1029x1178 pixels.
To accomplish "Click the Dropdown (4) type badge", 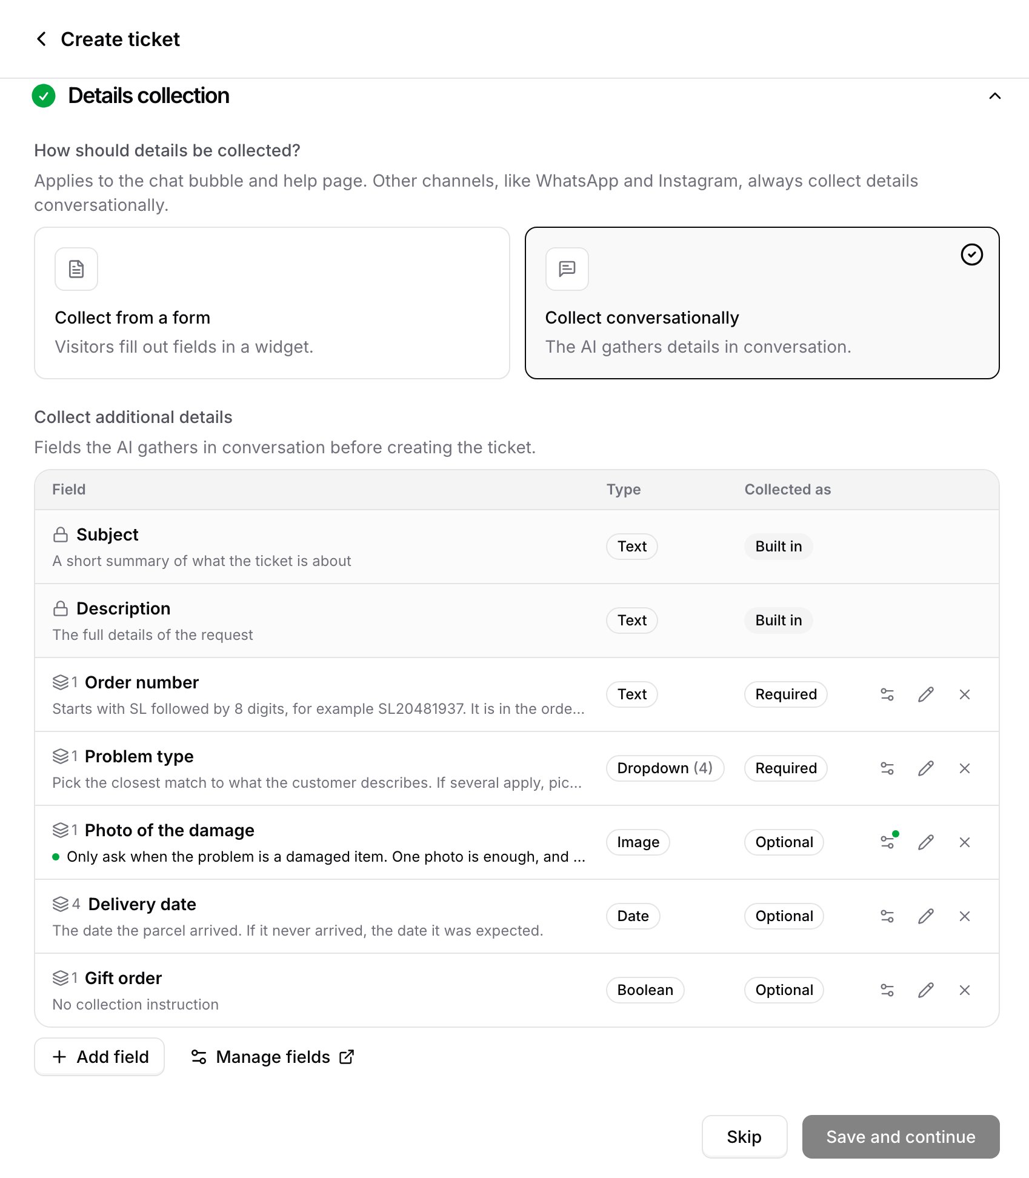I will 665,768.
